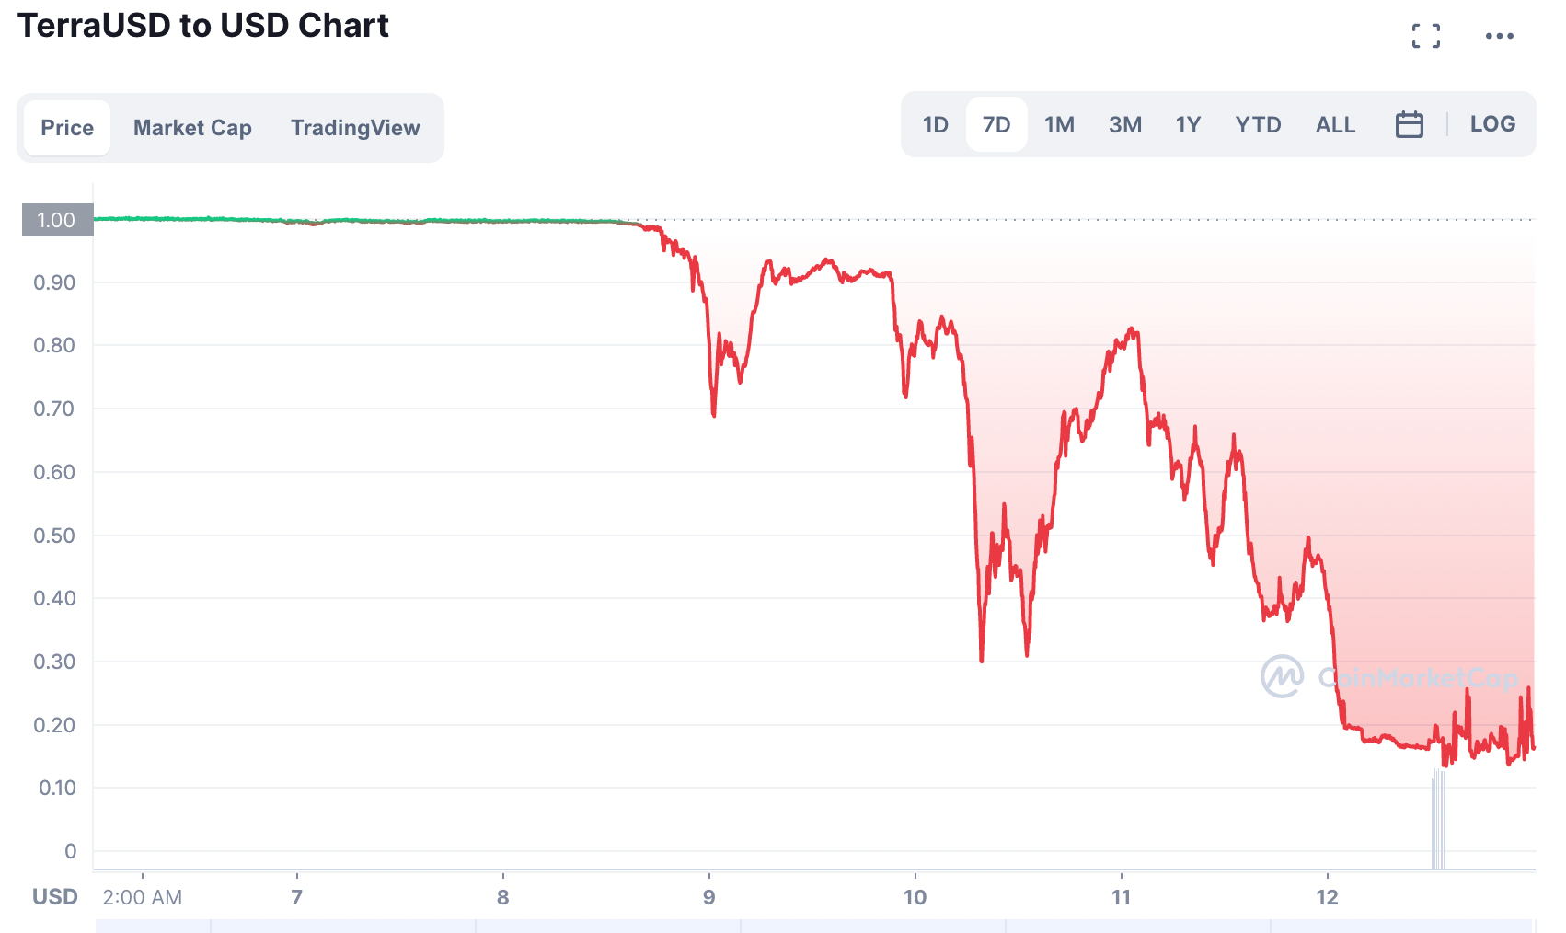The height and width of the screenshot is (933, 1566).
Task: Click the 1.00 price label marker
Action: coord(57,220)
